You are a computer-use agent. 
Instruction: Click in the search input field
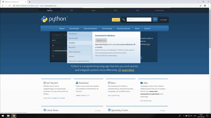[x=139, y=20]
